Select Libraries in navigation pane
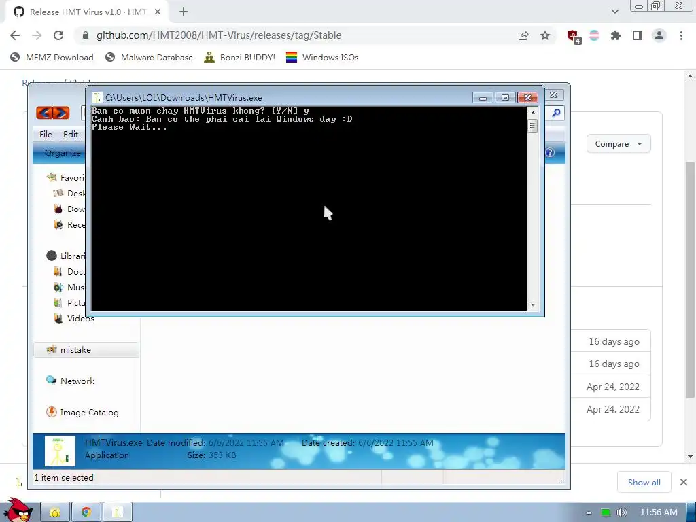 (66, 256)
